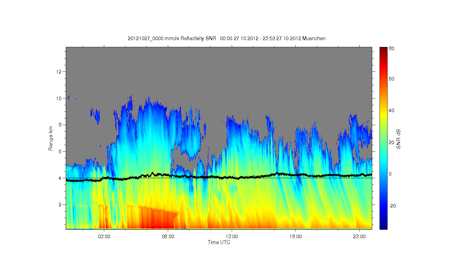461x276 pixels.
Task: Click the colorbar value 80
Action: tap(392, 48)
